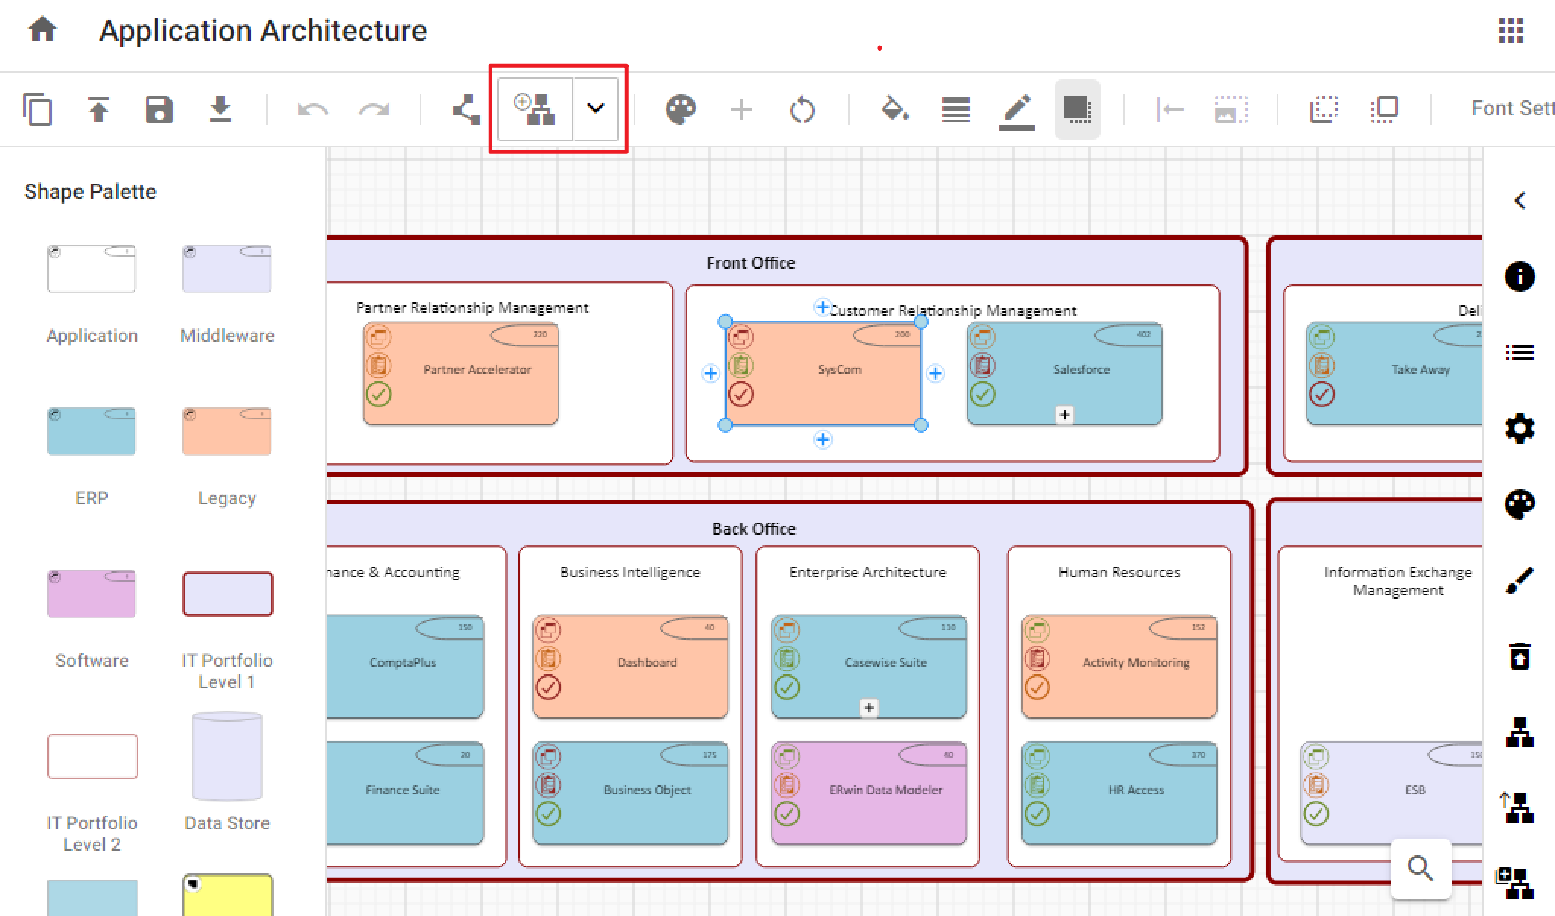Toggle the shadow button in toolbar
Image resolution: width=1555 pixels, height=916 pixels.
(x=1077, y=109)
